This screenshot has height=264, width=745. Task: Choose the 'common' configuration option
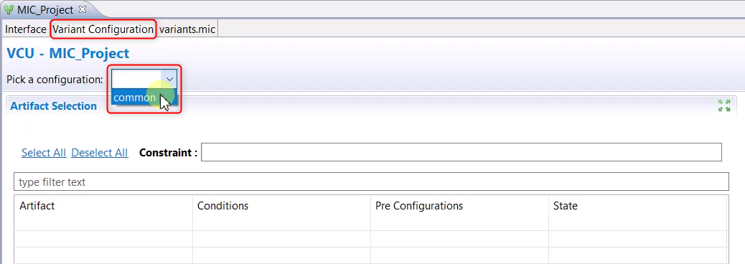click(144, 98)
